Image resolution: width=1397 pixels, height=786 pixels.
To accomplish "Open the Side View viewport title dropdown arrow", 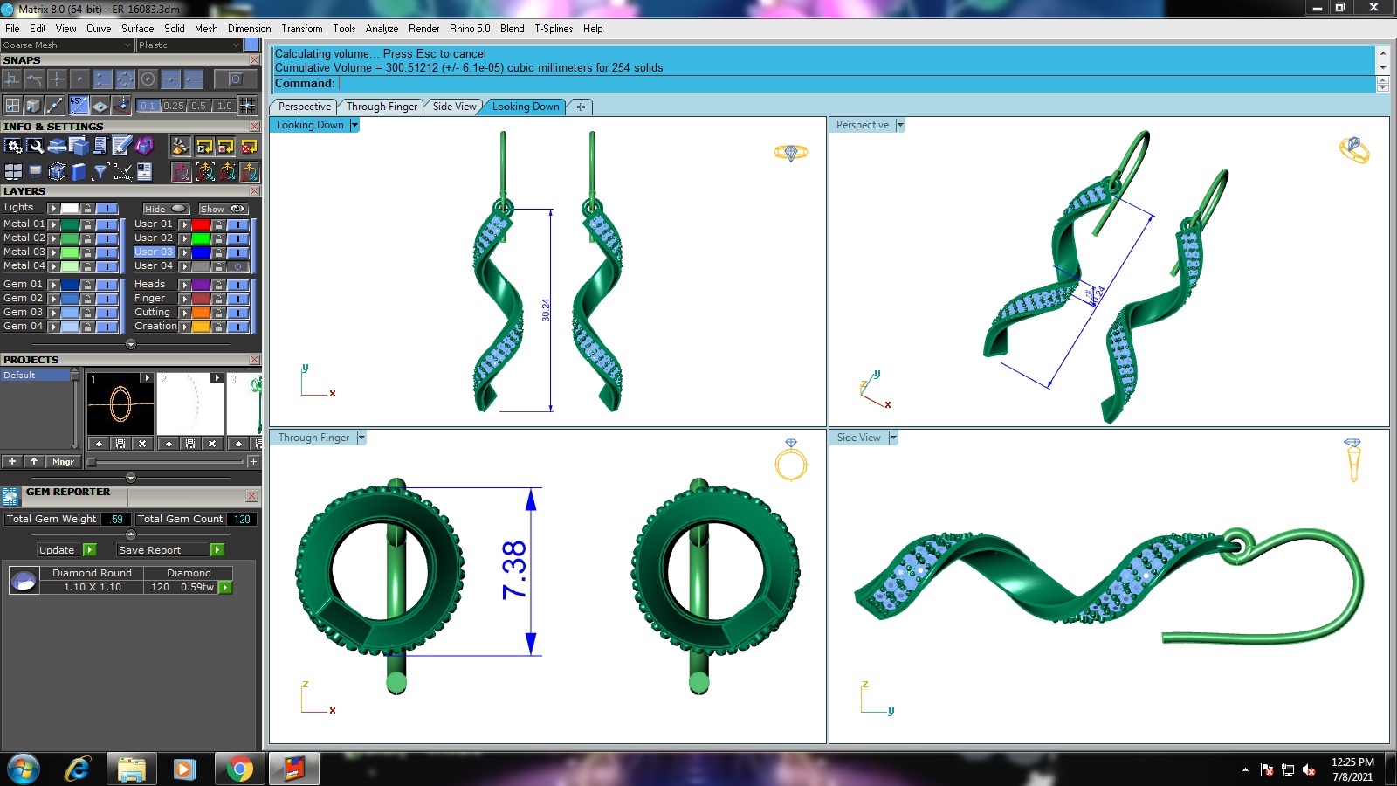I will click(893, 438).
